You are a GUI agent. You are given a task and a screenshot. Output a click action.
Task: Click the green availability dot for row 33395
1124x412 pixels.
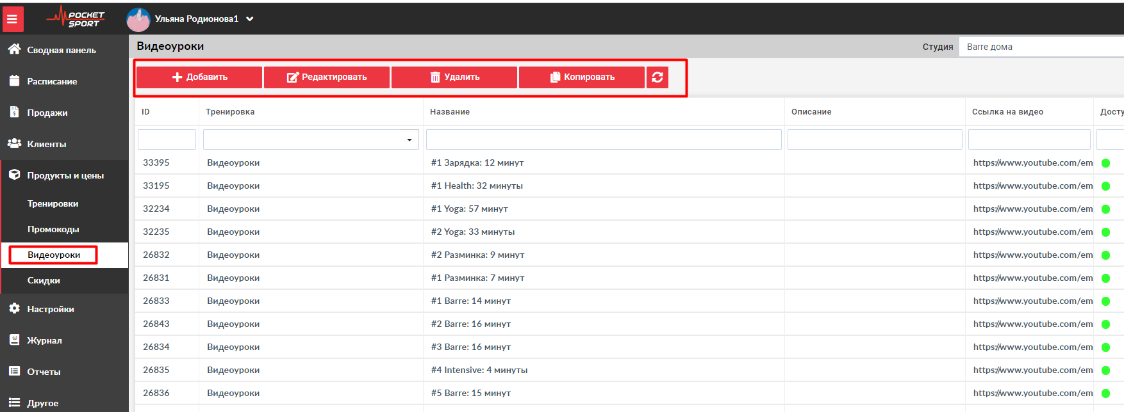coord(1105,163)
